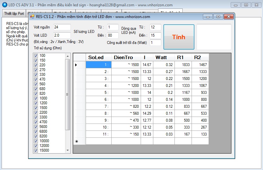This screenshot has height=170, width=263.
Task: Minimize the RES-CS 1.2 window
Action: click(x=207, y=17)
